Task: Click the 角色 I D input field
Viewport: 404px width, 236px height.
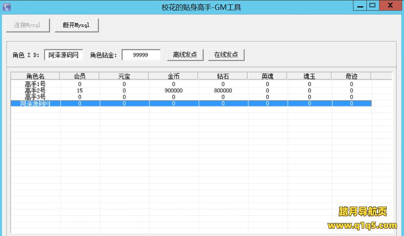Action: click(64, 55)
